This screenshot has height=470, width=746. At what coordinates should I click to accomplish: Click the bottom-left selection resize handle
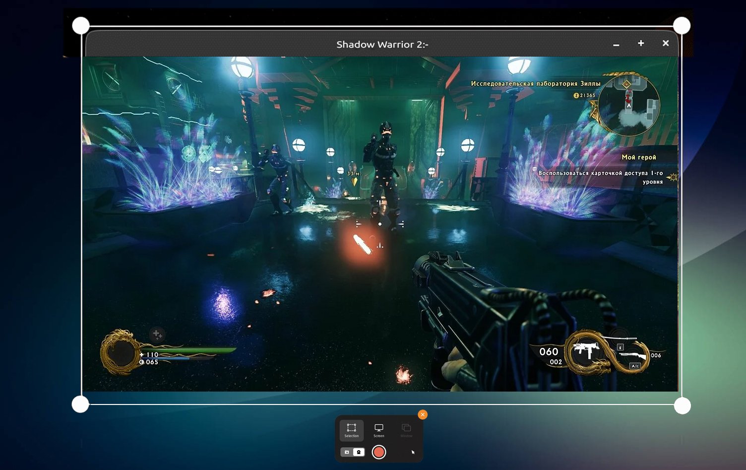point(80,404)
